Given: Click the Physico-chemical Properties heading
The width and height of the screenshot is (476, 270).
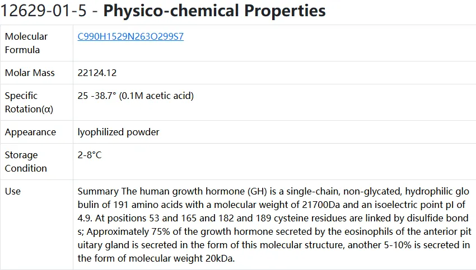Looking at the screenshot, I should [x=214, y=11].
